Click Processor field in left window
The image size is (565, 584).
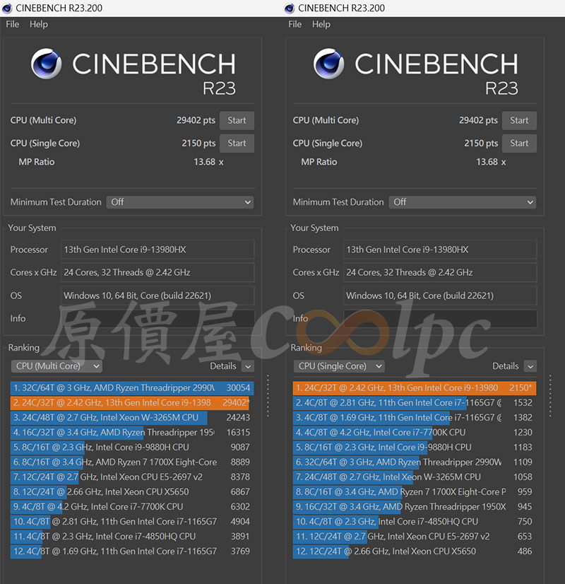[157, 250]
